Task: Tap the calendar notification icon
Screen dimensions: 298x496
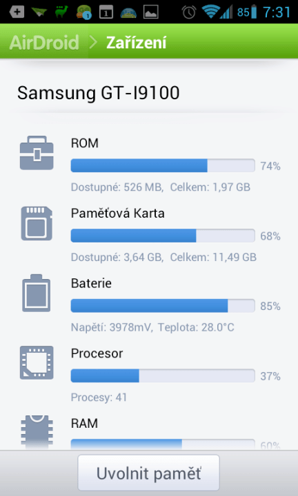Action: tap(106, 12)
